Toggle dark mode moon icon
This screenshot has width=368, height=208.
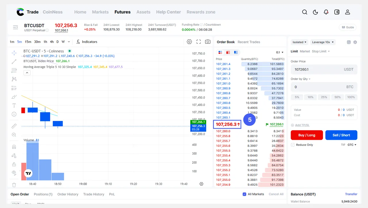(x=315, y=12)
